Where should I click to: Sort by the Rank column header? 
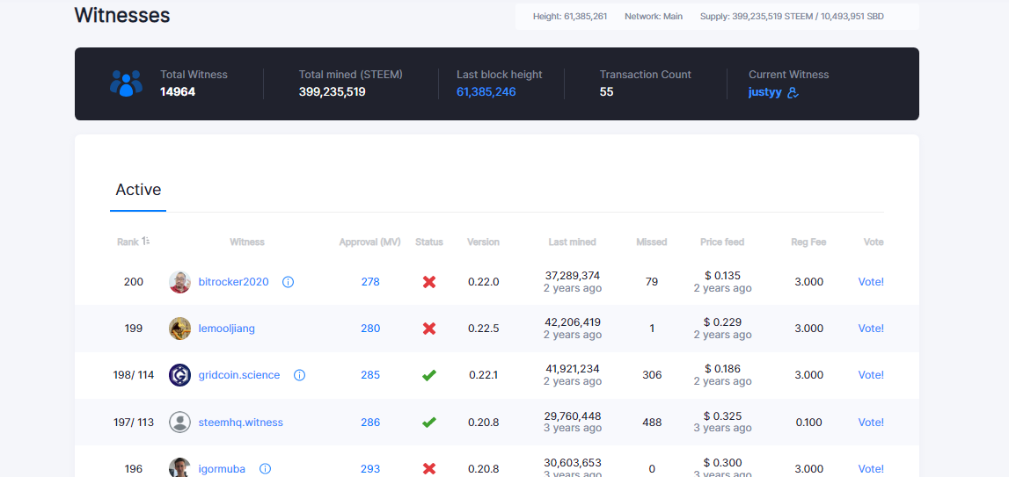pyautogui.click(x=133, y=242)
